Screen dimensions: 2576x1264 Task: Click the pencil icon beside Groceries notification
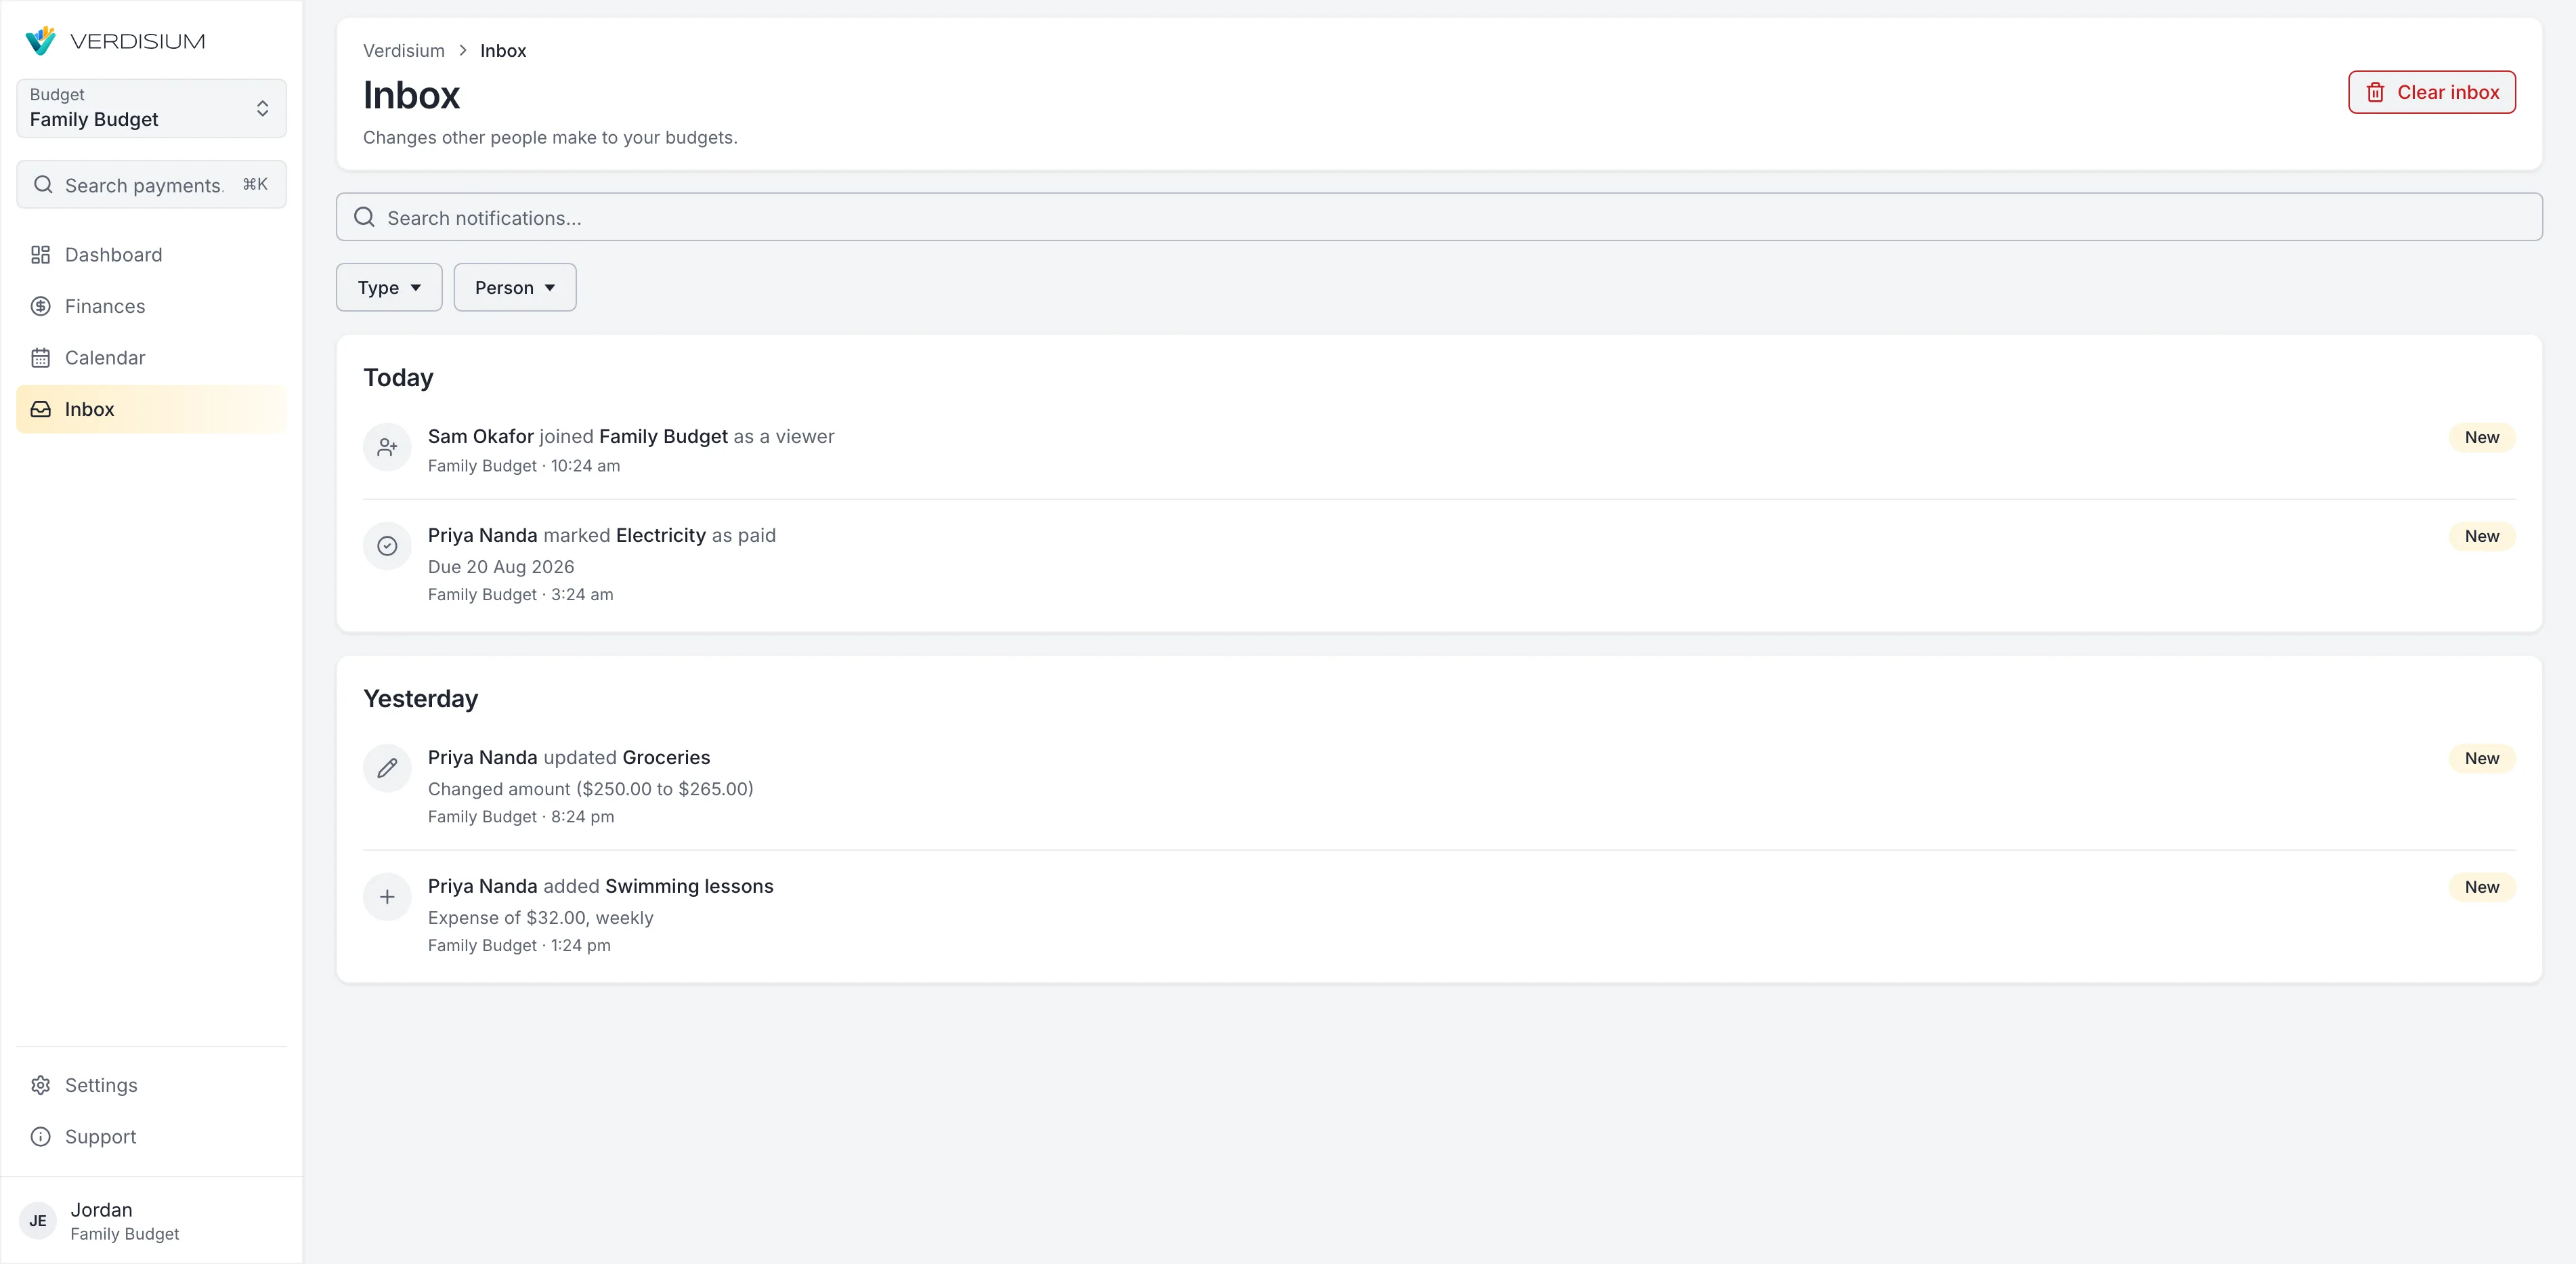[x=387, y=768]
